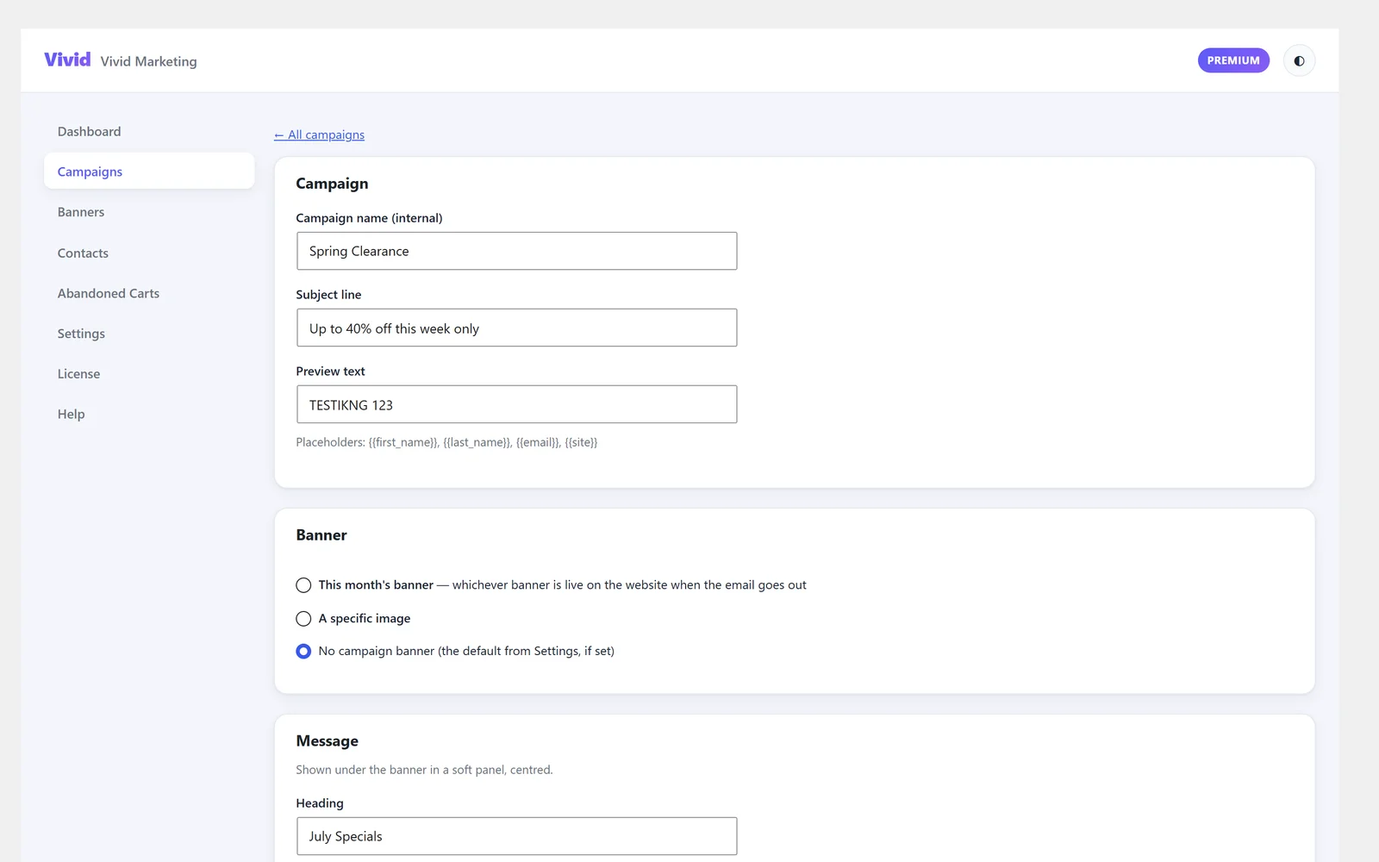1379x862 pixels.
Task: Click the 'Shown under the banner' description
Action: point(424,770)
